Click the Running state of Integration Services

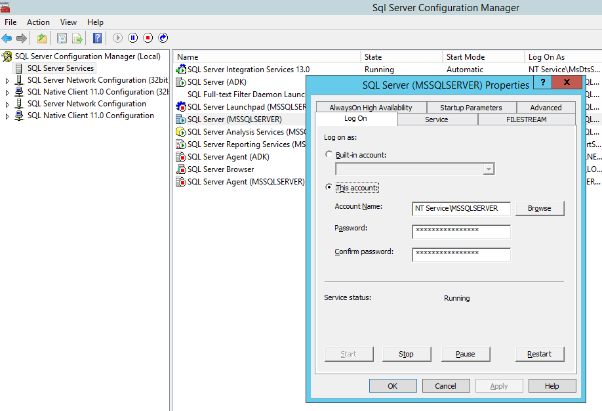379,70
